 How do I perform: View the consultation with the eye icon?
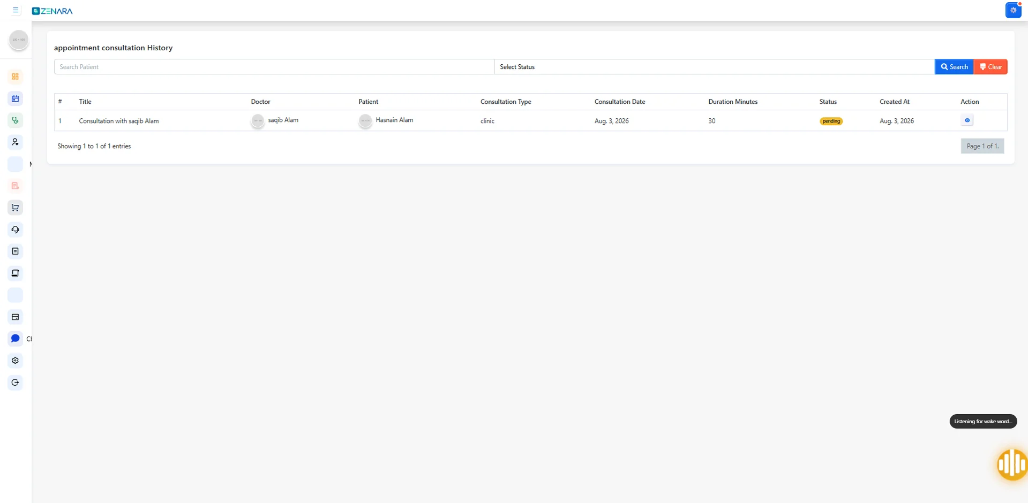point(967,120)
